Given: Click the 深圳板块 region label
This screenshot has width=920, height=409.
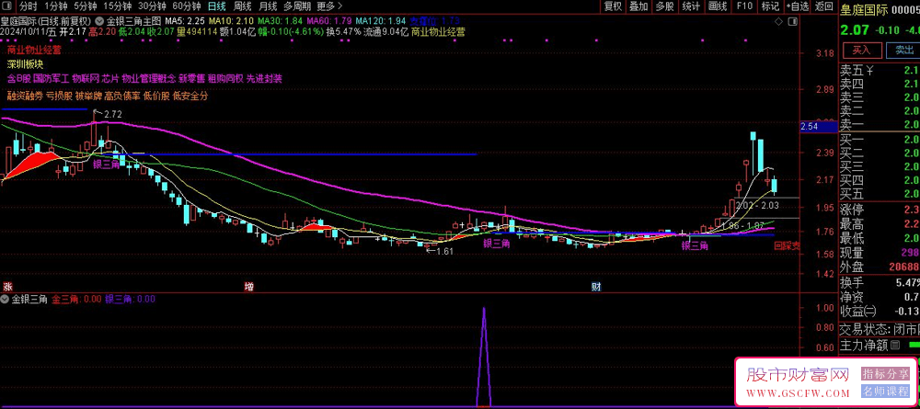Looking at the screenshot, I should pos(25,64).
